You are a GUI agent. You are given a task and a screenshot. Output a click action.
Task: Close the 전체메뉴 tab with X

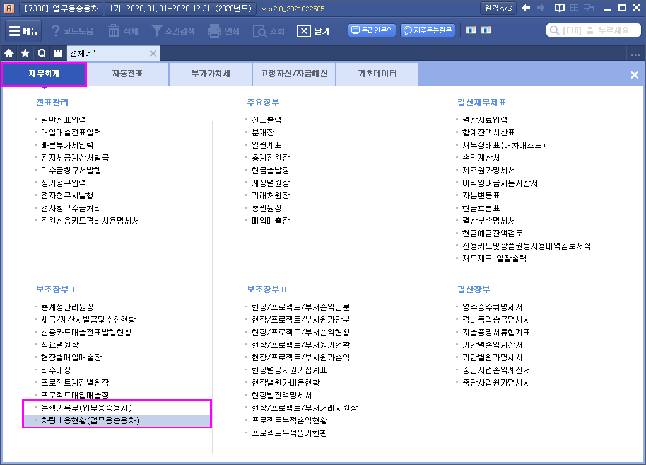153,54
